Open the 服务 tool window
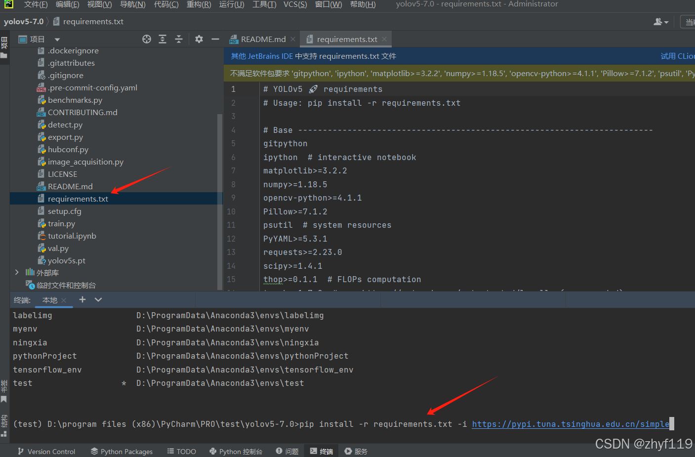Screen dimensions: 695x457 click(356, 451)
